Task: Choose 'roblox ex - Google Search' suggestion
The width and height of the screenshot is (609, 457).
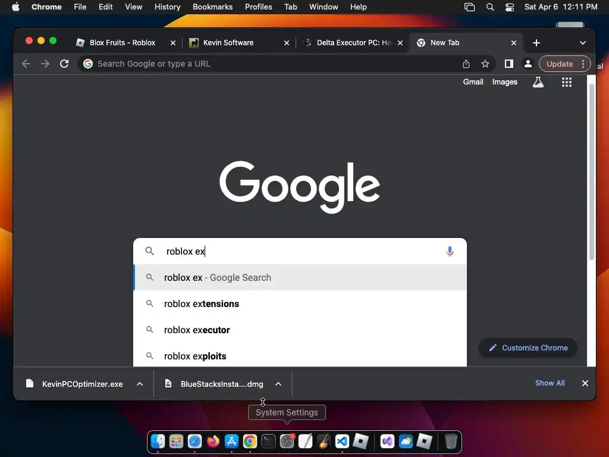Action: point(300,277)
